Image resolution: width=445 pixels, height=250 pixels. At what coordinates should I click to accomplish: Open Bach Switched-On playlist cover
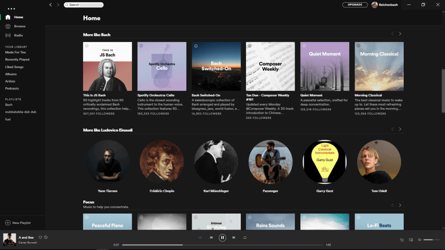click(x=216, y=66)
